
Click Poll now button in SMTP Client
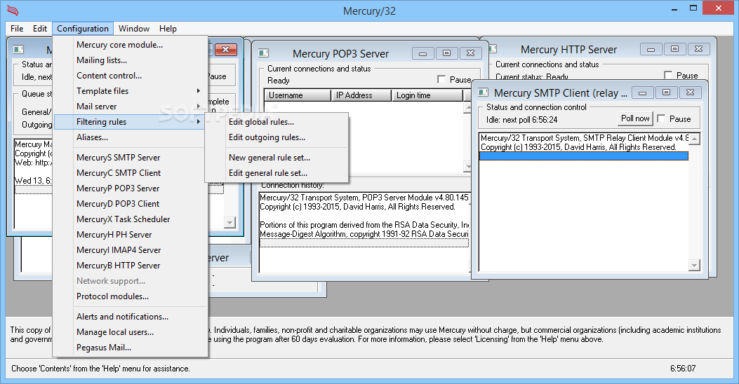pos(635,118)
